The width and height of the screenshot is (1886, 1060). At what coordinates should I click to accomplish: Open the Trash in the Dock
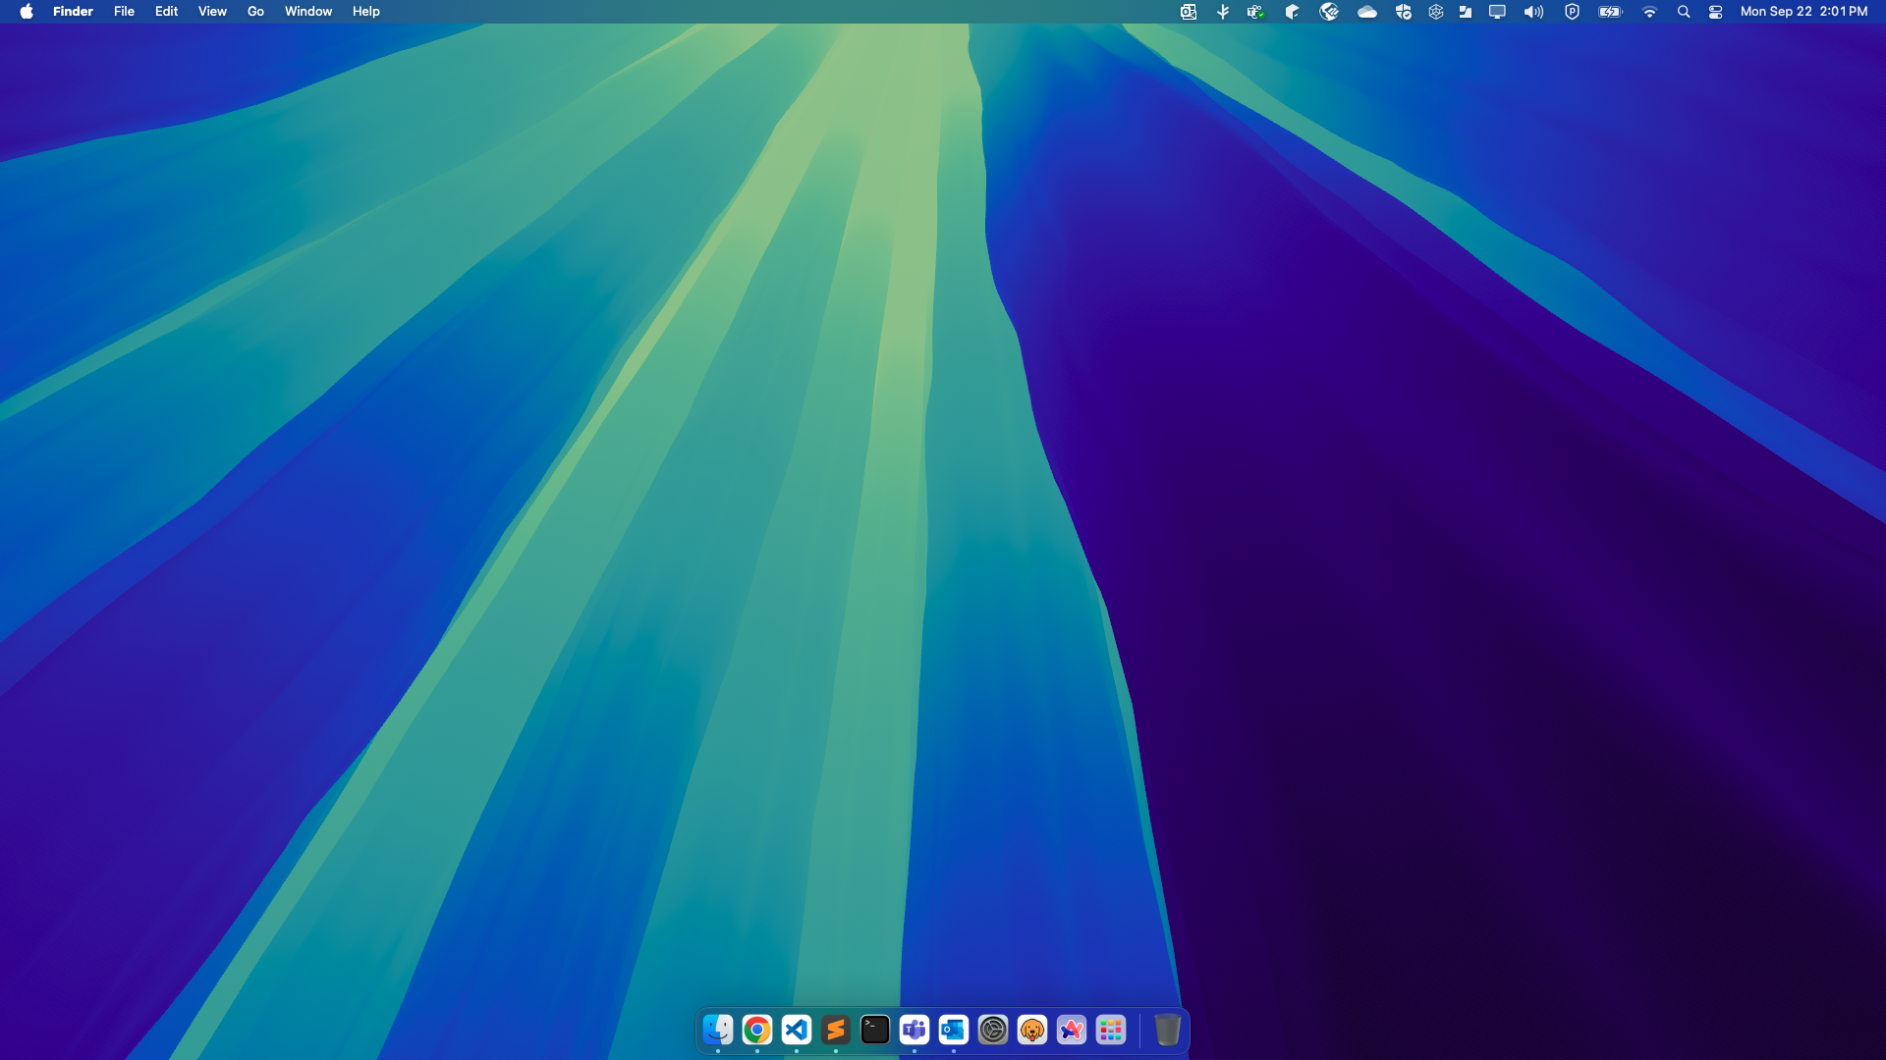pyautogui.click(x=1166, y=1030)
